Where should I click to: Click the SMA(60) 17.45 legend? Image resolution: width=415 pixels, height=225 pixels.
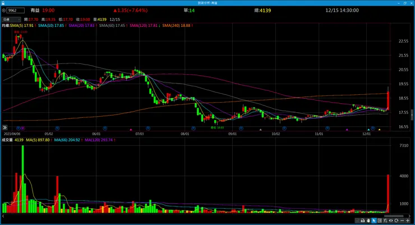click(113, 26)
